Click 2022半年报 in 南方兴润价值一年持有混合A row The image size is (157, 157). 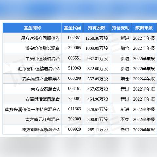point(144,109)
